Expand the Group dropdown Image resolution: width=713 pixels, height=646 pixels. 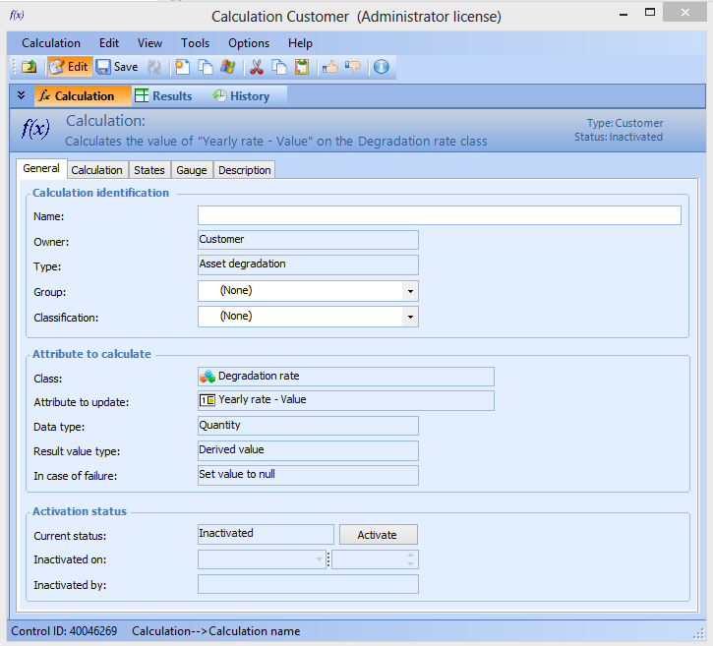point(410,291)
